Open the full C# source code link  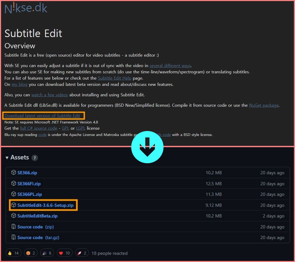pyautogui.click(x=38, y=128)
